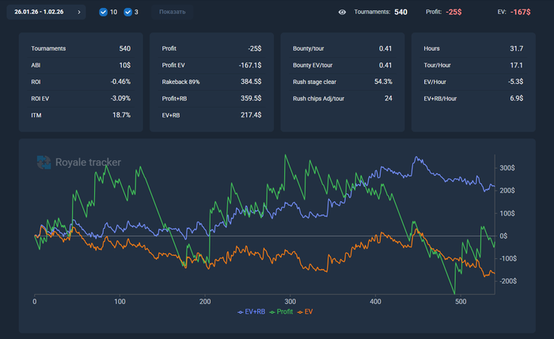Click the Profit -25$ header value
The height and width of the screenshot is (339, 554).
pos(453,12)
